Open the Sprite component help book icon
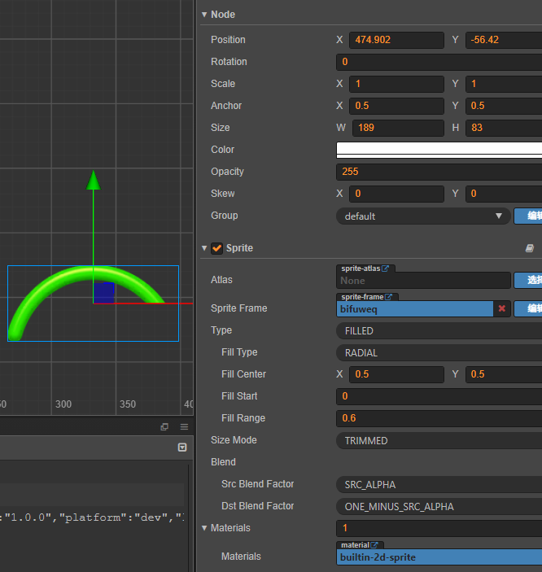 coord(530,248)
